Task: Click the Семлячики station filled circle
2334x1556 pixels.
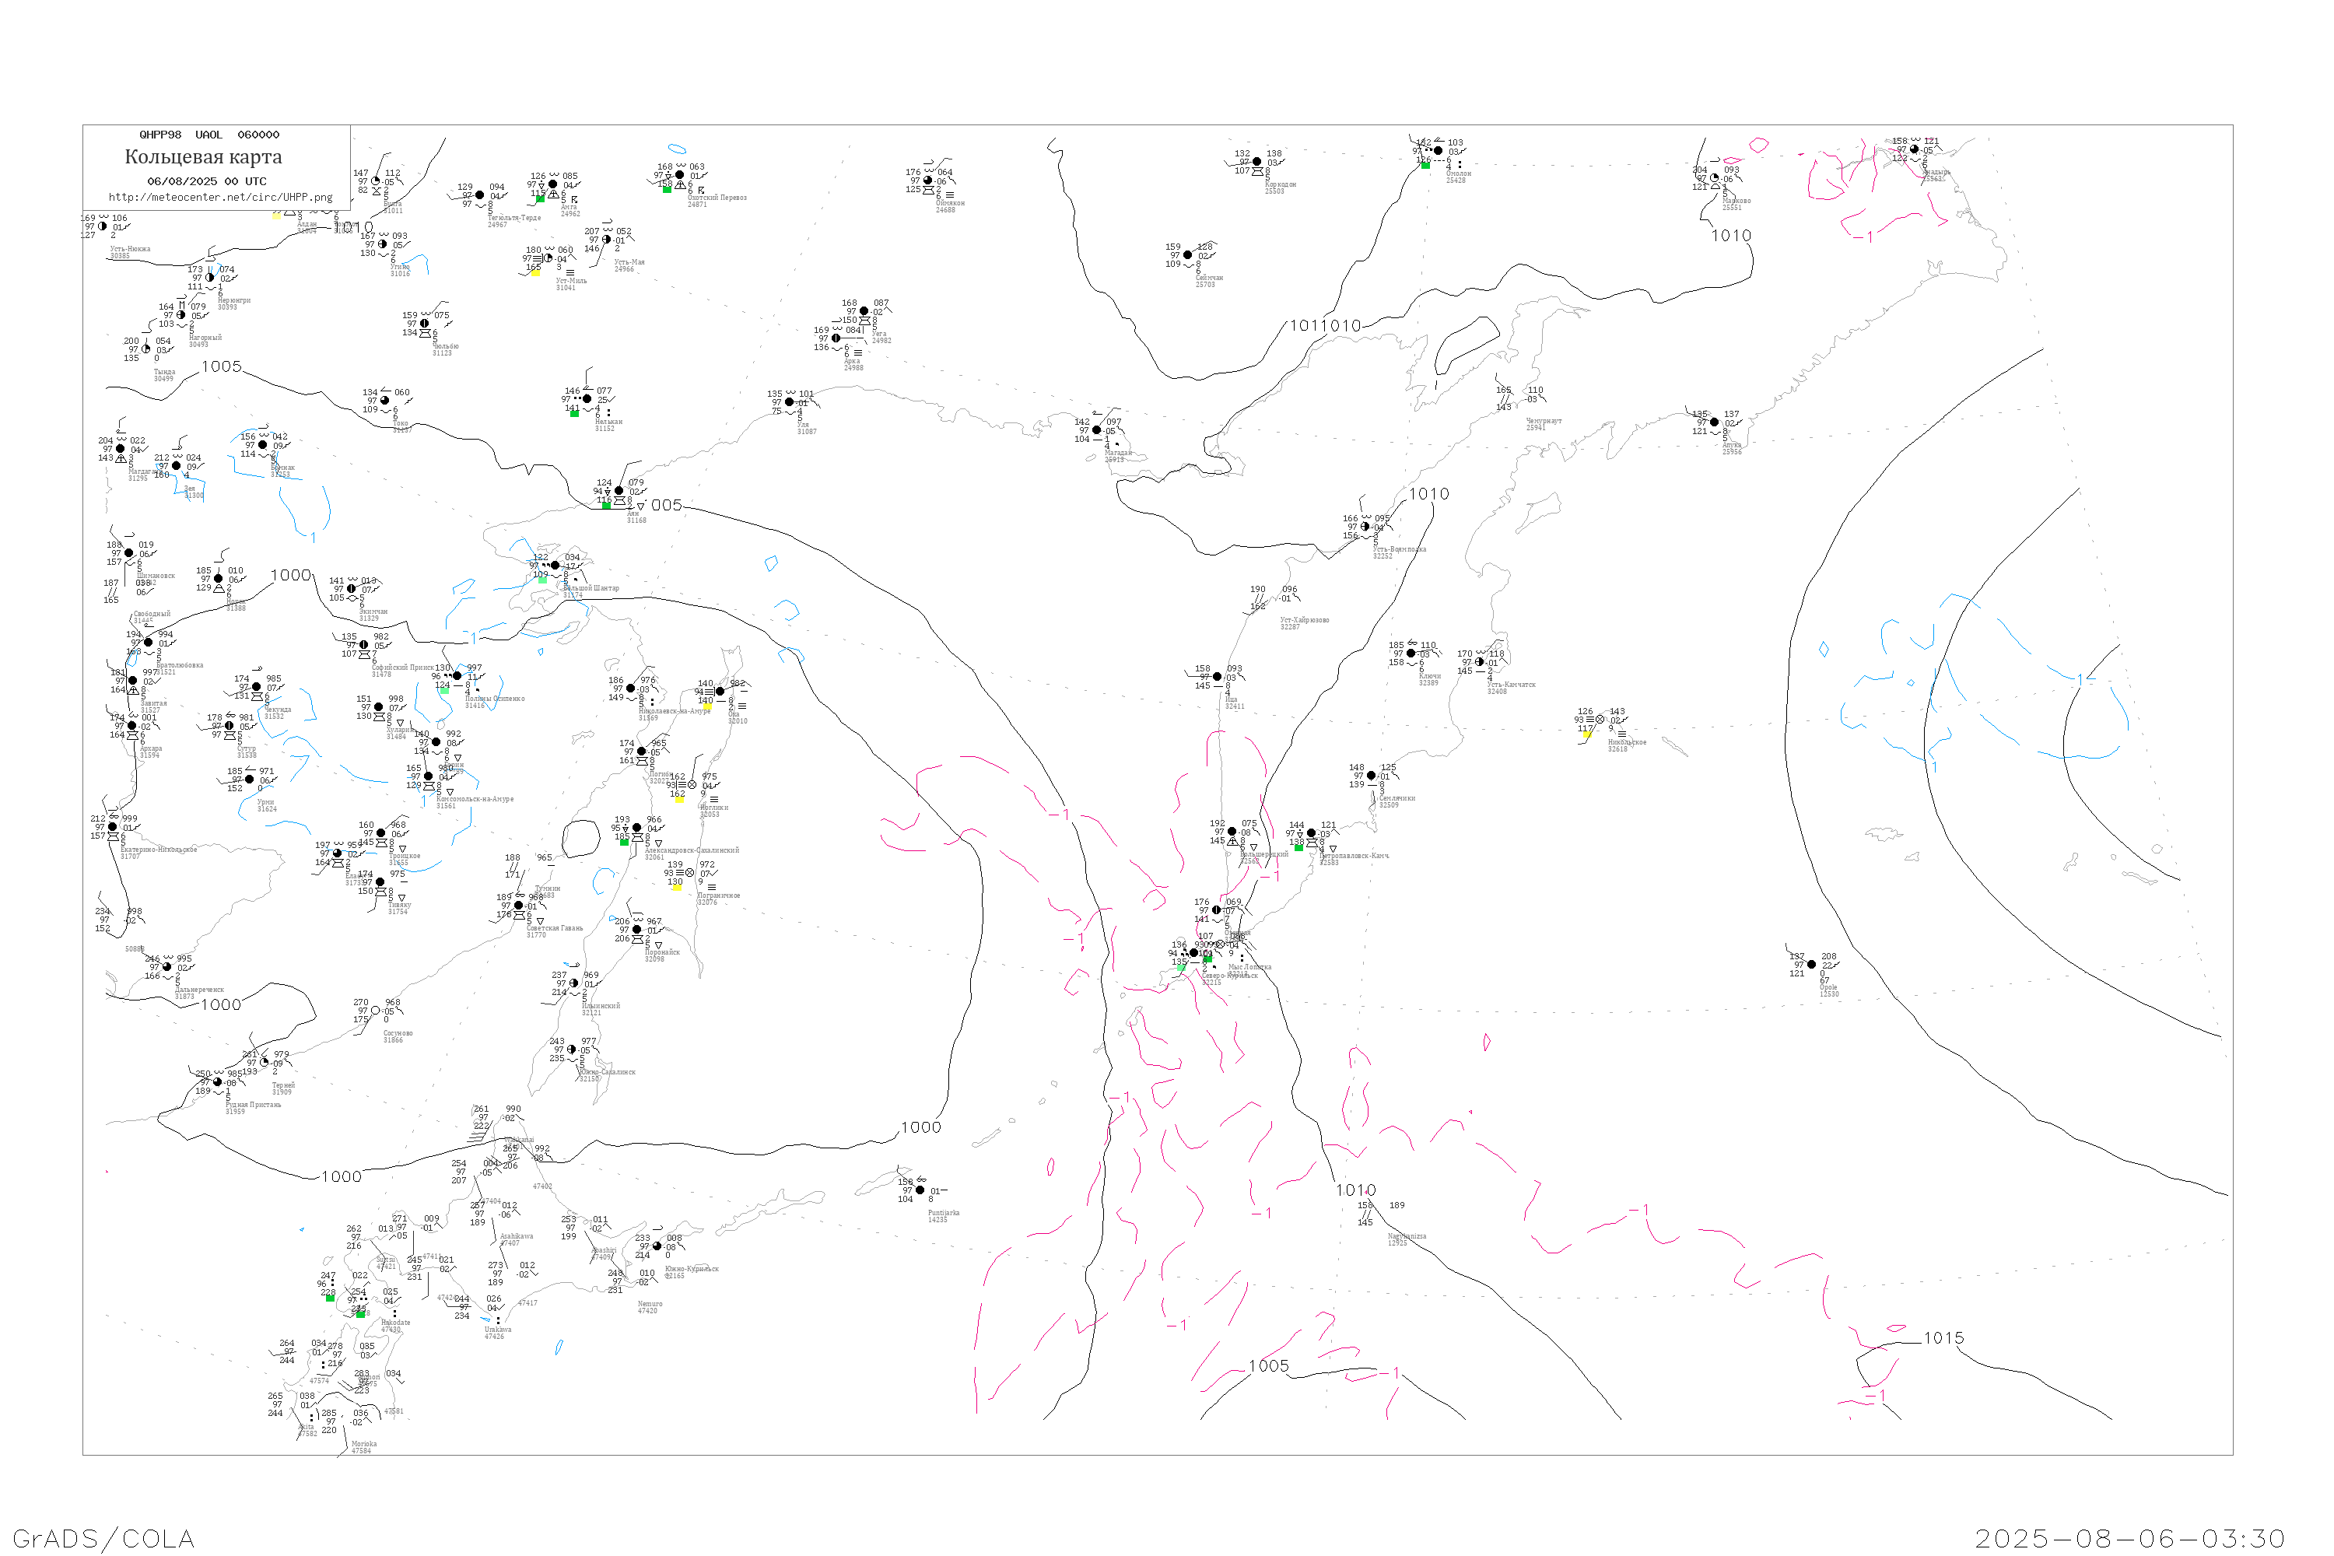Action: pos(1372,776)
